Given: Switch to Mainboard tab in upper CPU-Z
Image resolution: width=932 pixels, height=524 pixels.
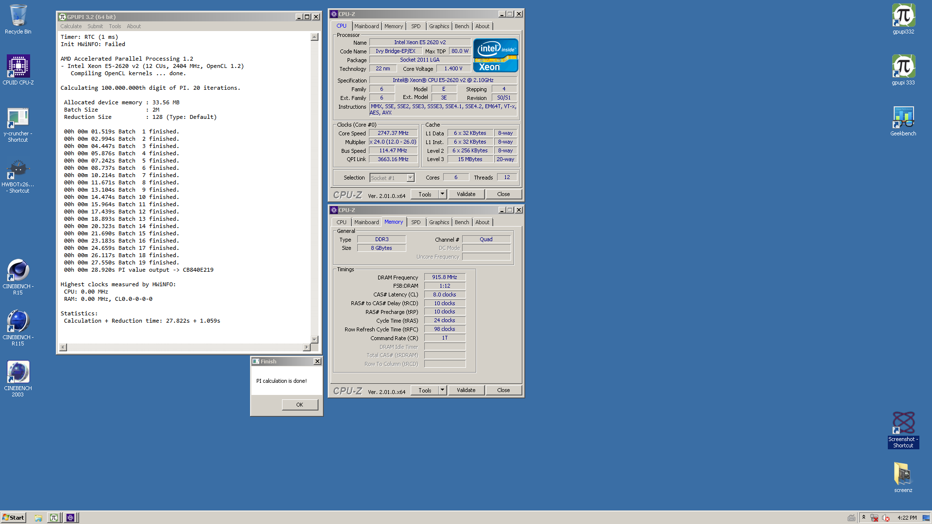Looking at the screenshot, I should (366, 26).
